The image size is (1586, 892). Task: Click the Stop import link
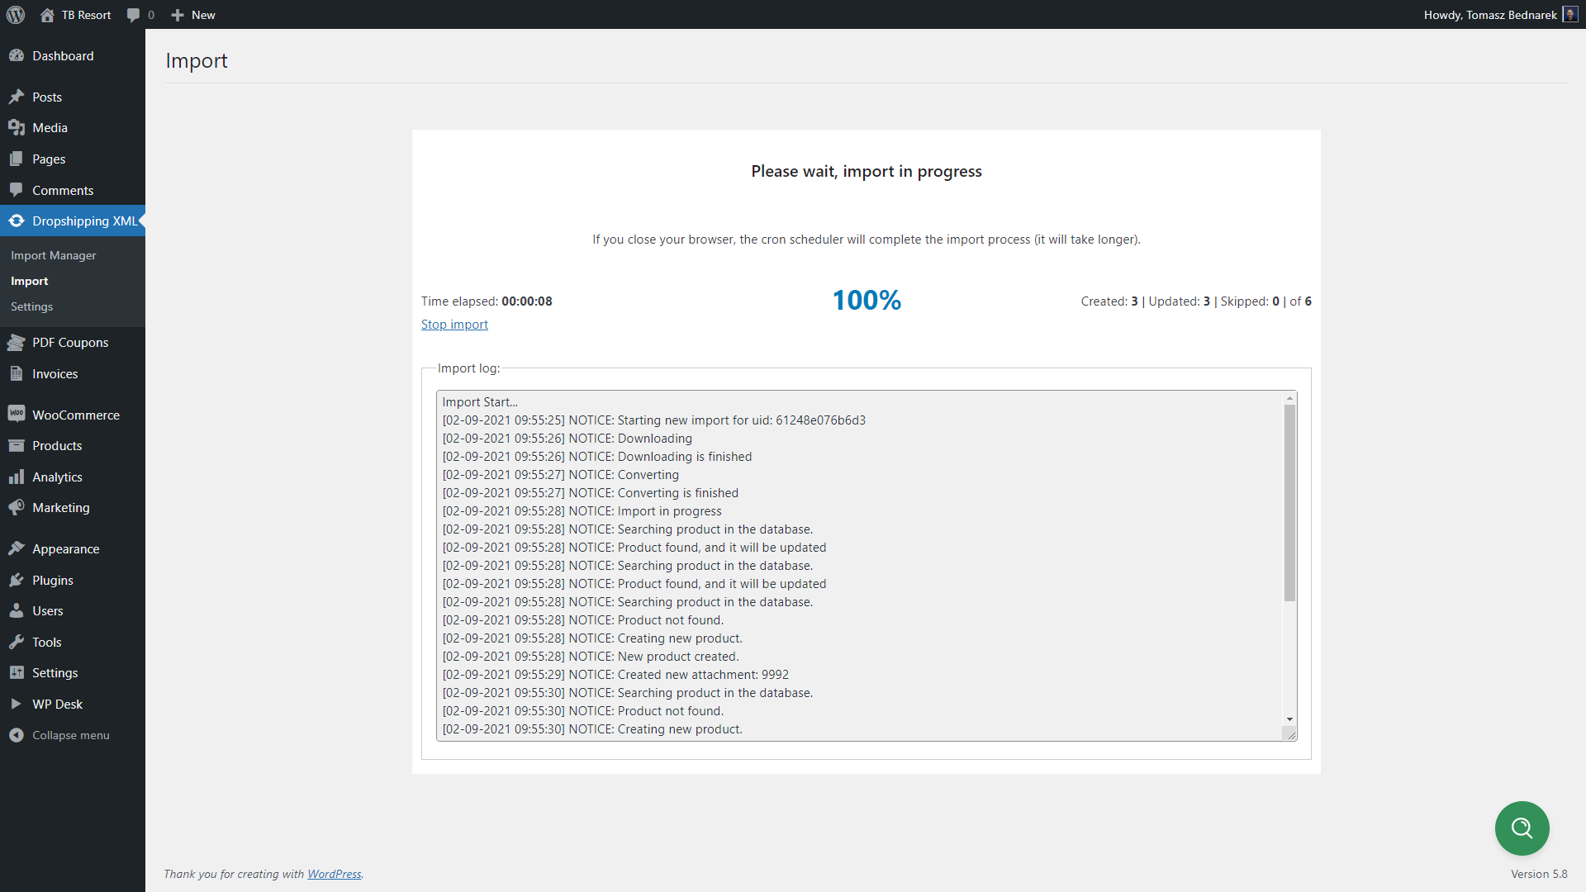pyautogui.click(x=454, y=325)
